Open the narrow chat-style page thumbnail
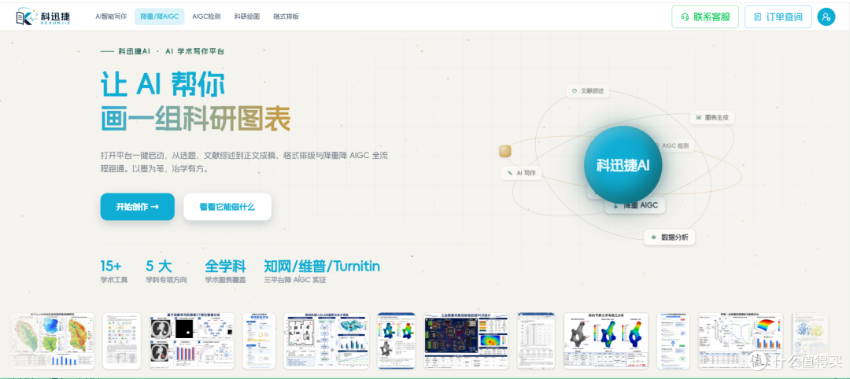 point(673,340)
